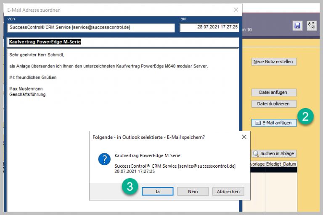This screenshot has width=323, height=215.
Task: Click the line Sehr geehrter Herr Schmidt
Action: tap(37, 55)
